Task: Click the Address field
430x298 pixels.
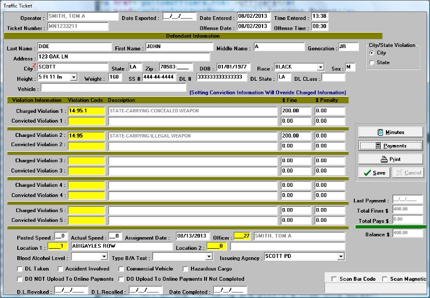Action: (x=123, y=57)
